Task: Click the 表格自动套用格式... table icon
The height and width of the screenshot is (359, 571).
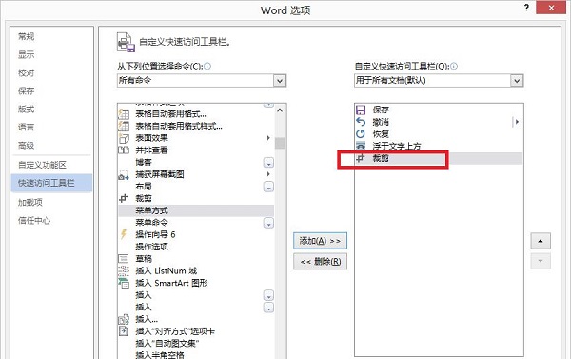Action: (124, 113)
